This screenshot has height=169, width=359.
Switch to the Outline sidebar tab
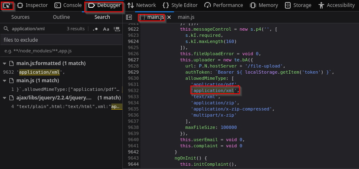click(61, 17)
